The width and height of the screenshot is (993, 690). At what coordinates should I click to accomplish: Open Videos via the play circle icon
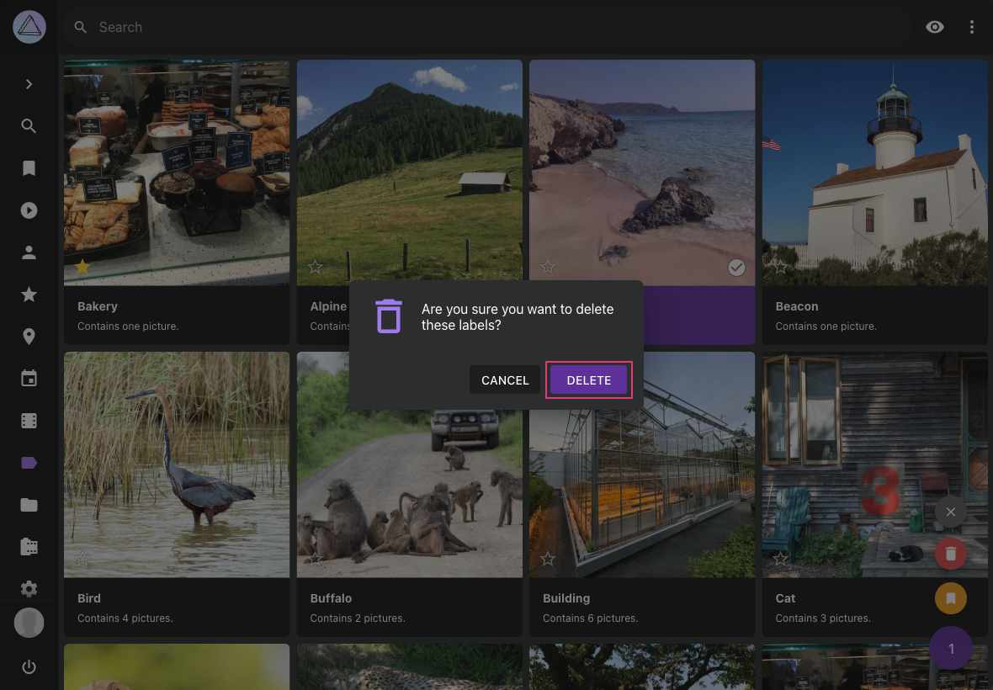(x=29, y=210)
